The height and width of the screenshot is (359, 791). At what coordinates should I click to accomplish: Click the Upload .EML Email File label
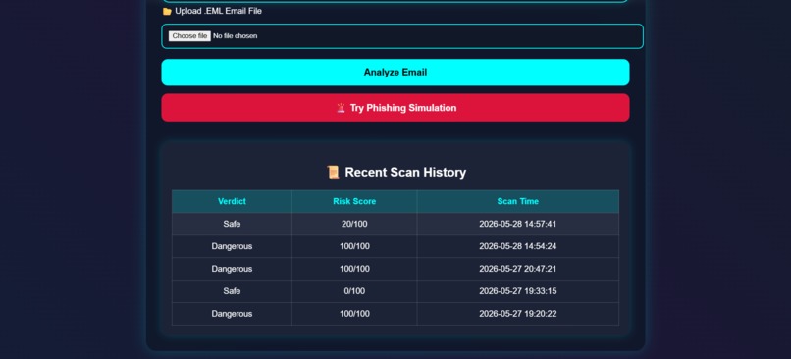[219, 11]
